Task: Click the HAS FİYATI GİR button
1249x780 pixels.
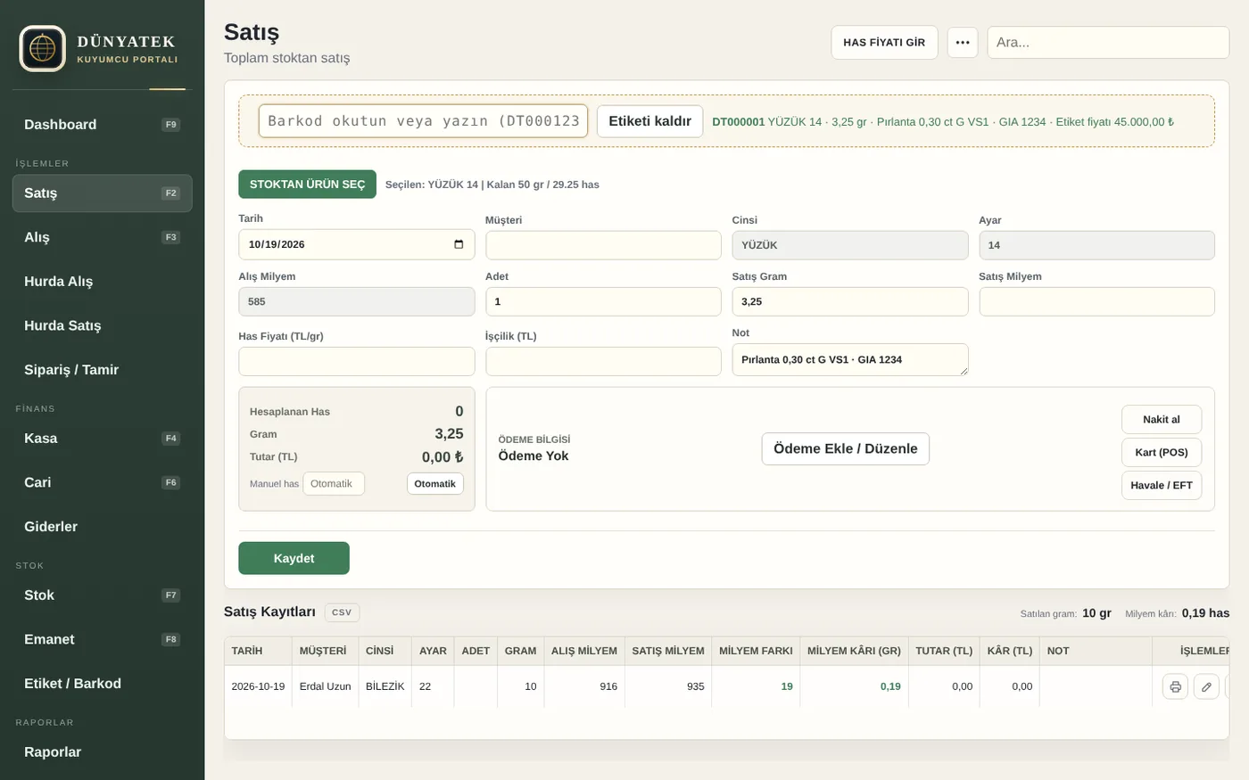Action: pyautogui.click(x=884, y=42)
